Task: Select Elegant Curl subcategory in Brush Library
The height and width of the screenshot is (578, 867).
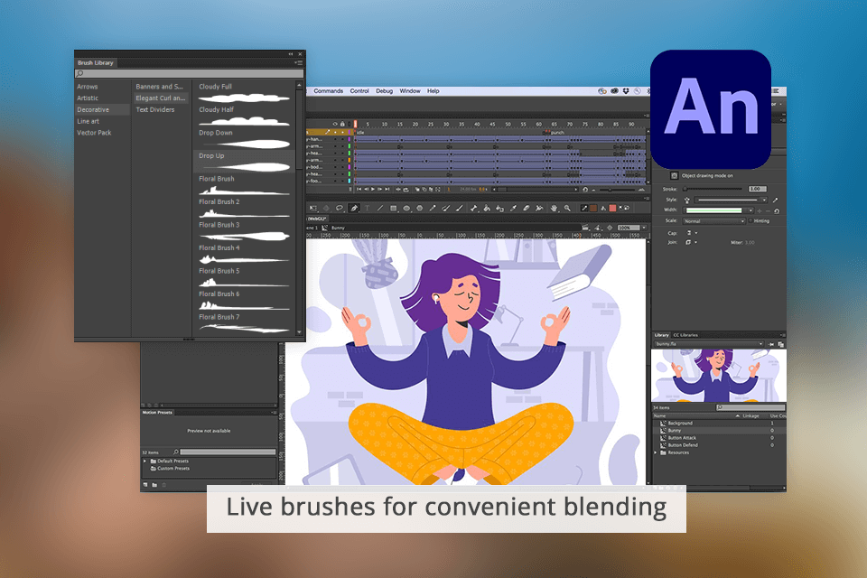Action: [x=161, y=98]
